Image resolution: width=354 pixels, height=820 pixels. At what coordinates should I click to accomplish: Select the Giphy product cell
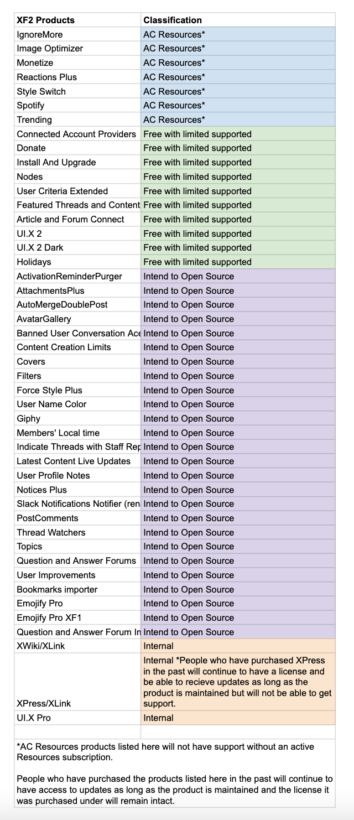(29, 418)
